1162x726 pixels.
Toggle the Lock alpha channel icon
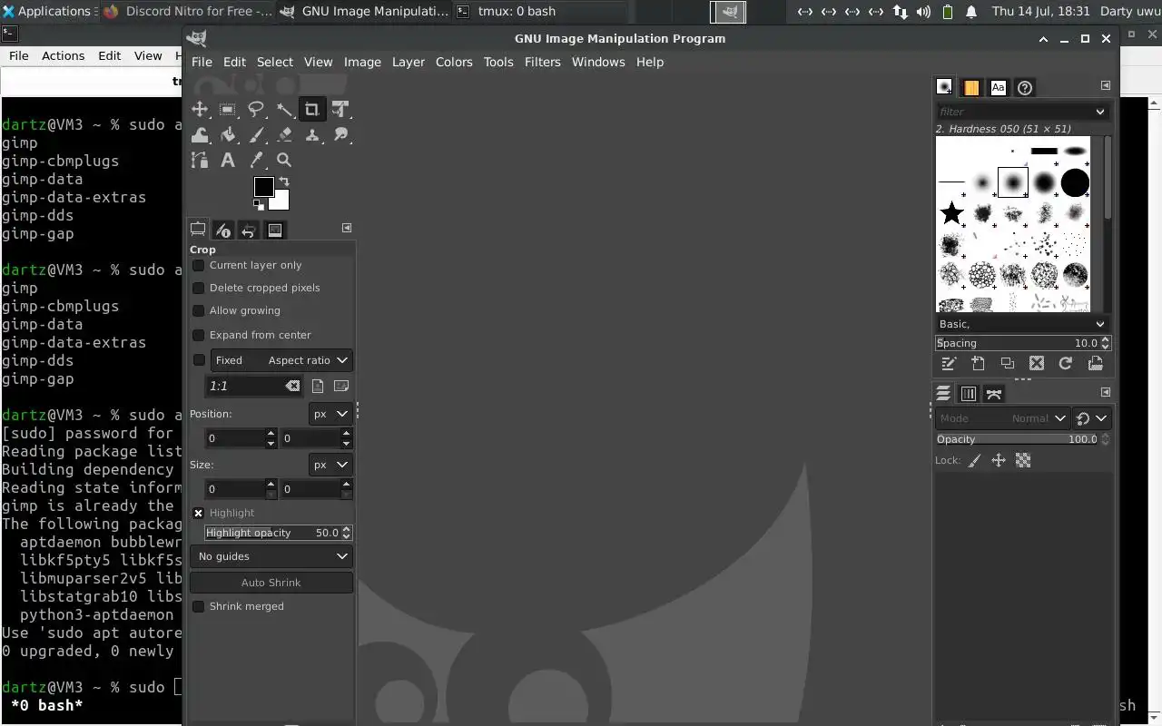pyautogui.click(x=1023, y=460)
